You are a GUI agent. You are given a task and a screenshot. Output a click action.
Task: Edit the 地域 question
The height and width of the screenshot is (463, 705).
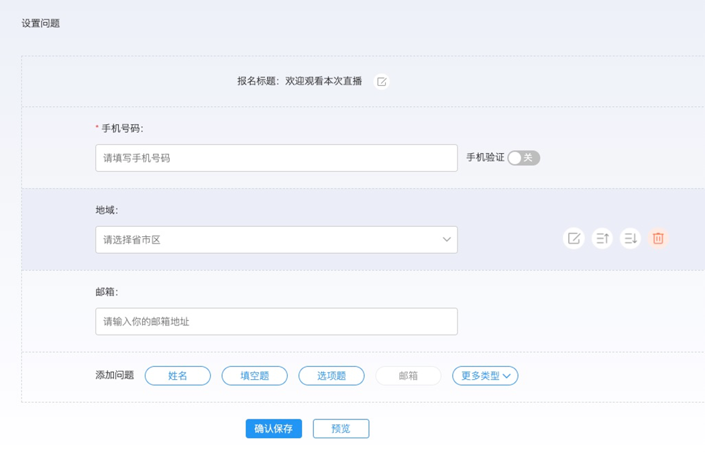click(574, 238)
